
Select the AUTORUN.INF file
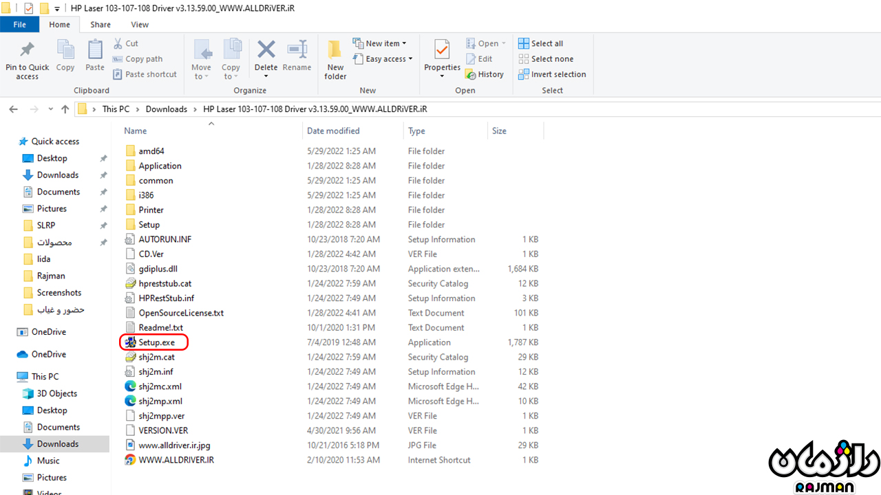164,239
